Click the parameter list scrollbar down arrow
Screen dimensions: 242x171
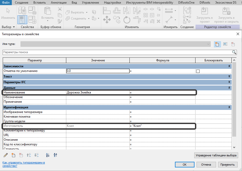pyautogui.click(x=234, y=147)
